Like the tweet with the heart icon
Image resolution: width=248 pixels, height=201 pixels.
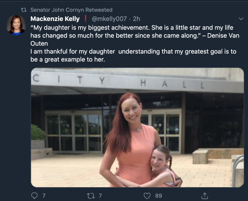tap(147, 196)
